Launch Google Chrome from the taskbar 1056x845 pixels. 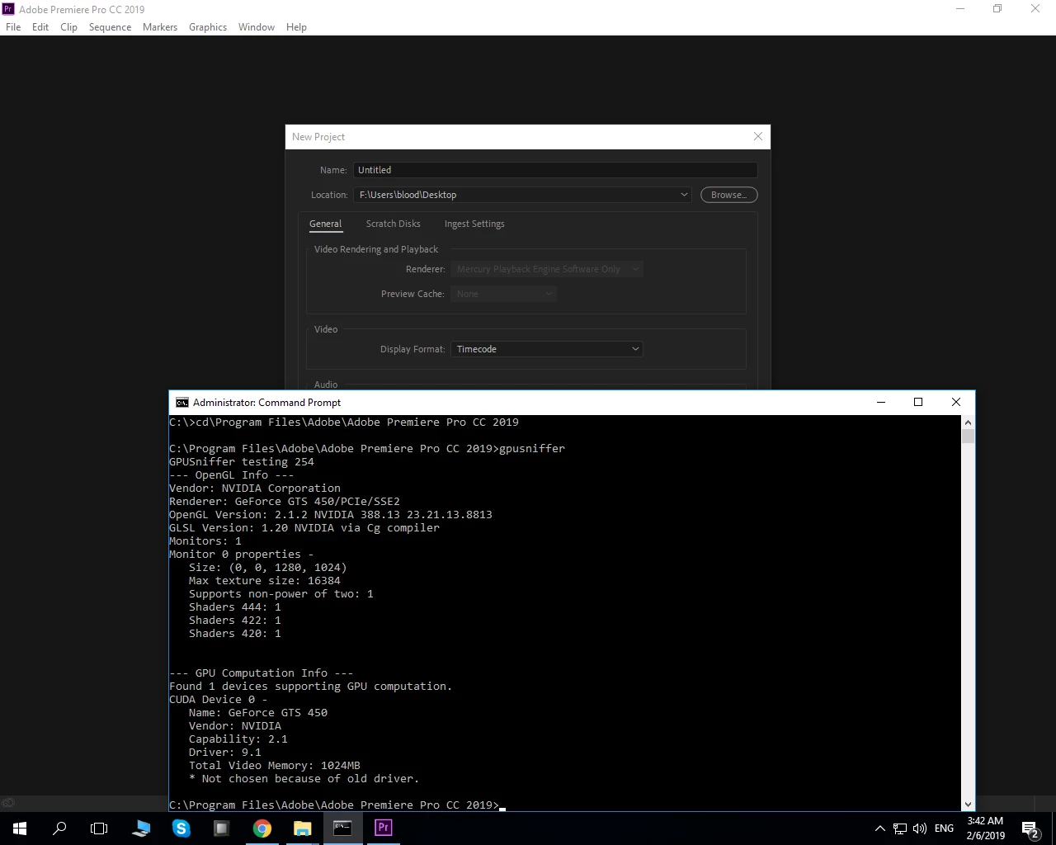coord(262,828)
